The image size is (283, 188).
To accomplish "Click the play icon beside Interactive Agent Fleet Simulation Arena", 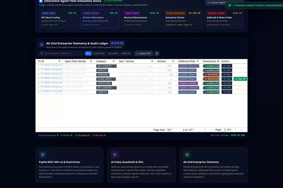I will [41, 1].
